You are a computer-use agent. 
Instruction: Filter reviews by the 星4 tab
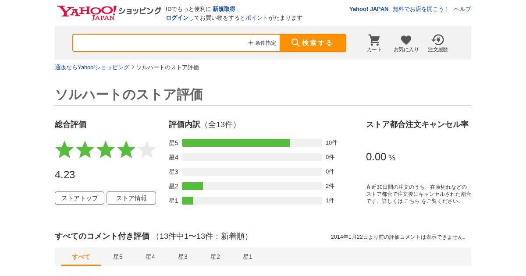click(x=150, y=257)
